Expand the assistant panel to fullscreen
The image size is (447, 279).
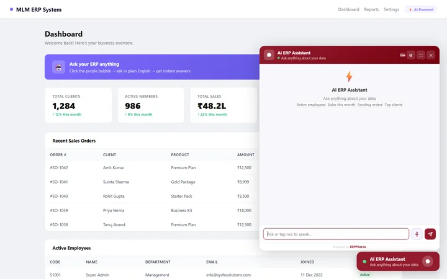[x=421, y=55]
